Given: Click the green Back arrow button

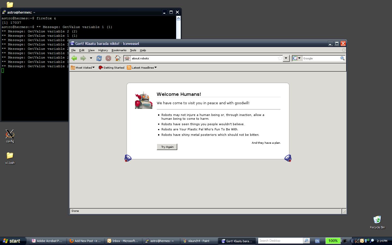Looking at the screenshot, I should pyautogui.click(x=74, y=58).
